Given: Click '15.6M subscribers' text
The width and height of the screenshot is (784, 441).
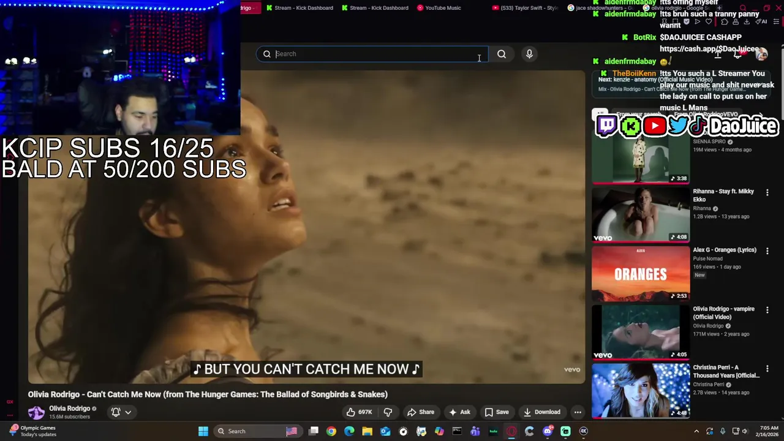Looking at the screenshot, I should [69, 417].
